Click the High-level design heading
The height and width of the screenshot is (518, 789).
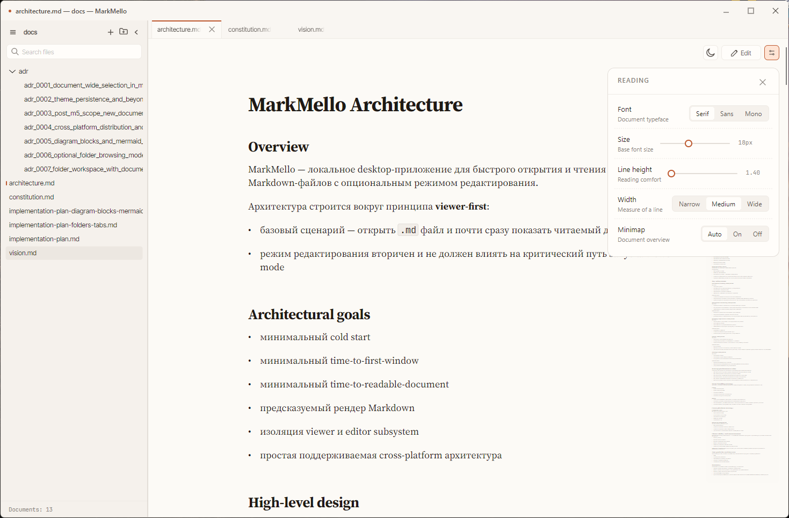(x=303, y=502)
